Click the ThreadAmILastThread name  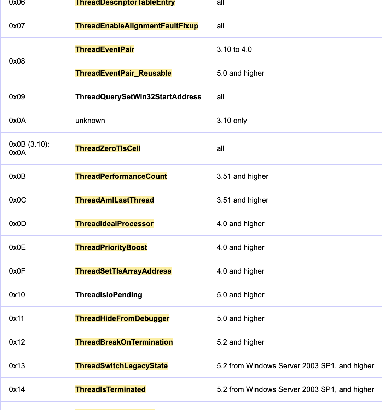tap(115, 200)
